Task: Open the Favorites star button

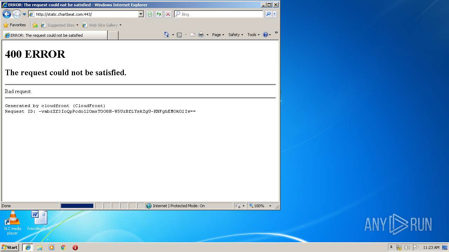Action: click(x=14, y=25)
